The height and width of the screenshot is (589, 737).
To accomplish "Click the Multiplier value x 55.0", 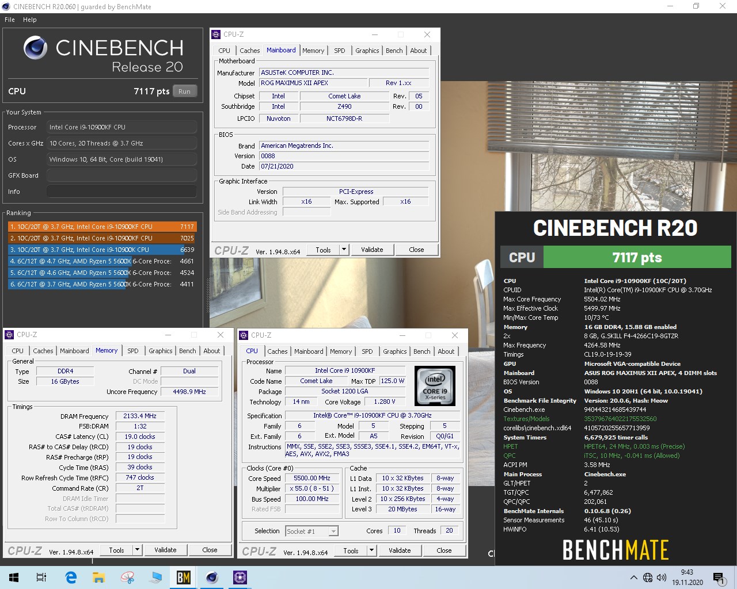I will click(x=312, y=488).
